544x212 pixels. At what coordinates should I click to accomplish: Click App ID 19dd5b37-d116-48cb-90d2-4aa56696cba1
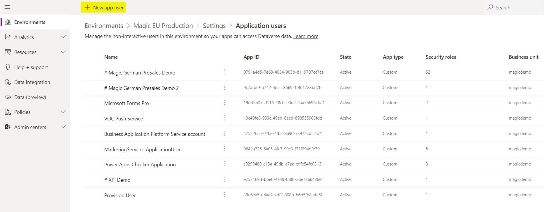tap(284, 103)
